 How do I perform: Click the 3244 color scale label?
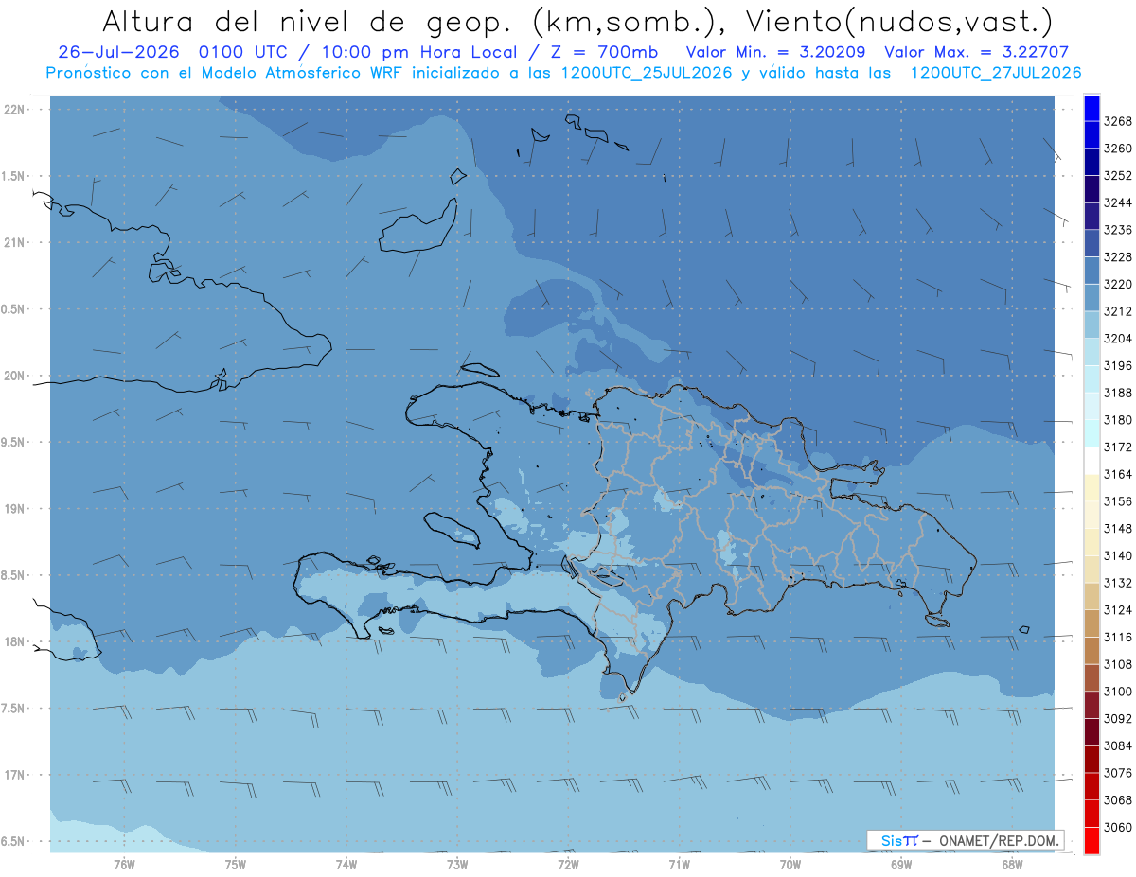[x=1118, y=202]
